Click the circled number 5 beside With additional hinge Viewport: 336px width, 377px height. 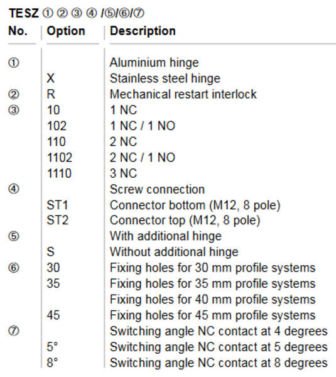[14, 236]
